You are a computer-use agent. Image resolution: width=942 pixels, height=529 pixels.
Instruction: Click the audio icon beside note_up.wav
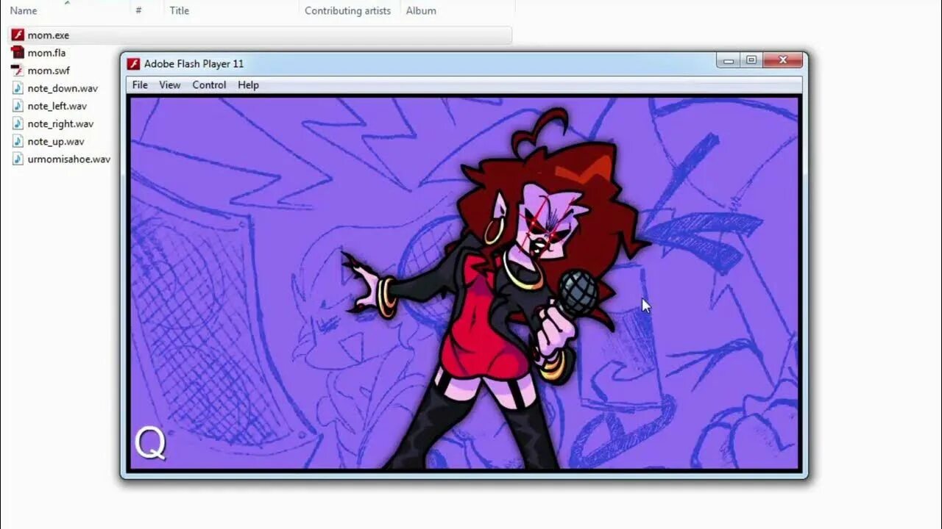pyautogui.click(x=18, y=141)
